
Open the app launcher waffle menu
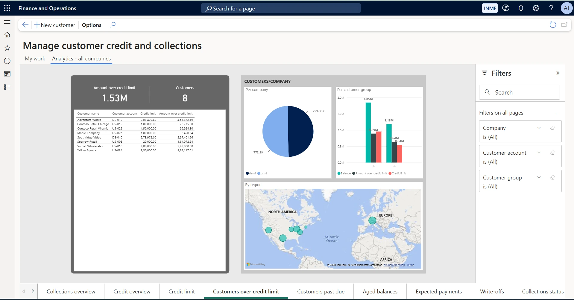click(7, 8)
